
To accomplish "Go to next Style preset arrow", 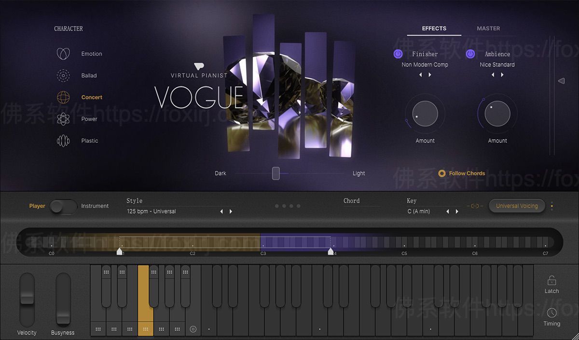I will [231, 212].
